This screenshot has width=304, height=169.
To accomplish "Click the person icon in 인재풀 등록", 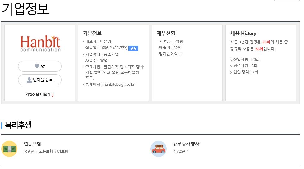I will [29, 80].
